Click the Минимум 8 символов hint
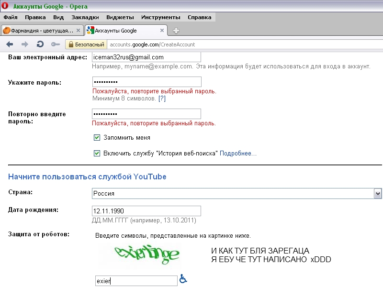Screen dimensions: 383x287 click(x=124, y=99)
